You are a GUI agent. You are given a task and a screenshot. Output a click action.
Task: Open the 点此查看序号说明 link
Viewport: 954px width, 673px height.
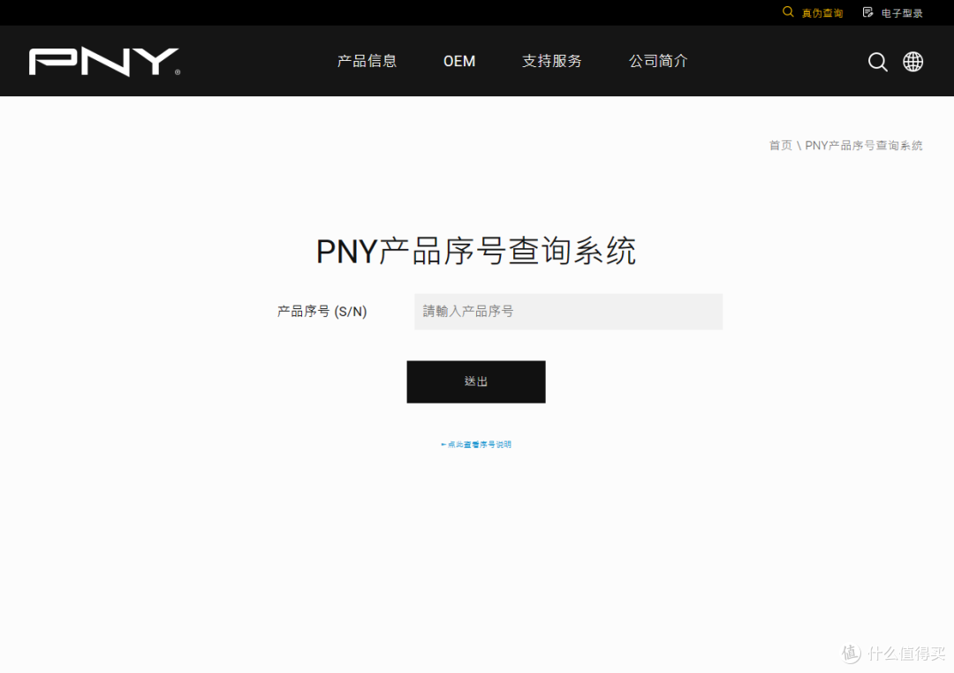pos(475,444)
